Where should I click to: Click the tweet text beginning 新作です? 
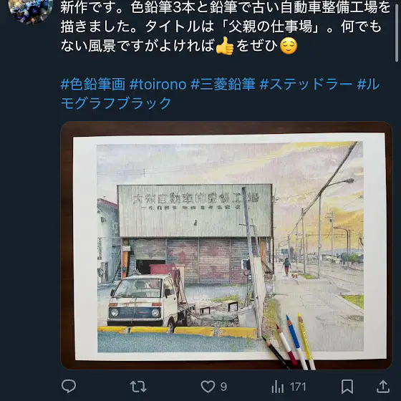point(225,26)
